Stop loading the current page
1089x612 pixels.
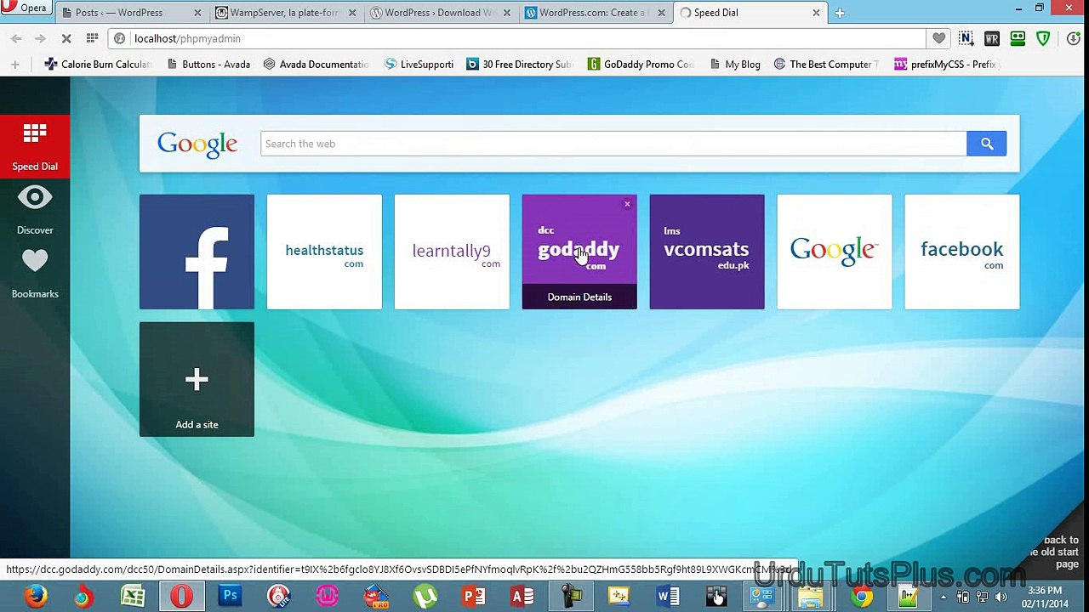tap(66, 38)
